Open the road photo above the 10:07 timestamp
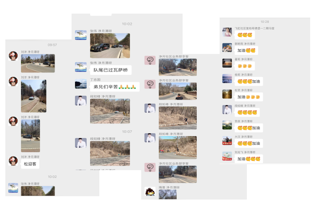Screen dimensions: 316x209 pyautogui.click(x=110, y=111)
